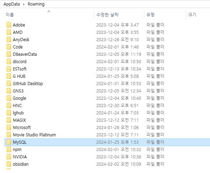Click date 2024-02-01 오후 1:46
Image resolution: width=210 pixels, height=173 pixels.
118,47
